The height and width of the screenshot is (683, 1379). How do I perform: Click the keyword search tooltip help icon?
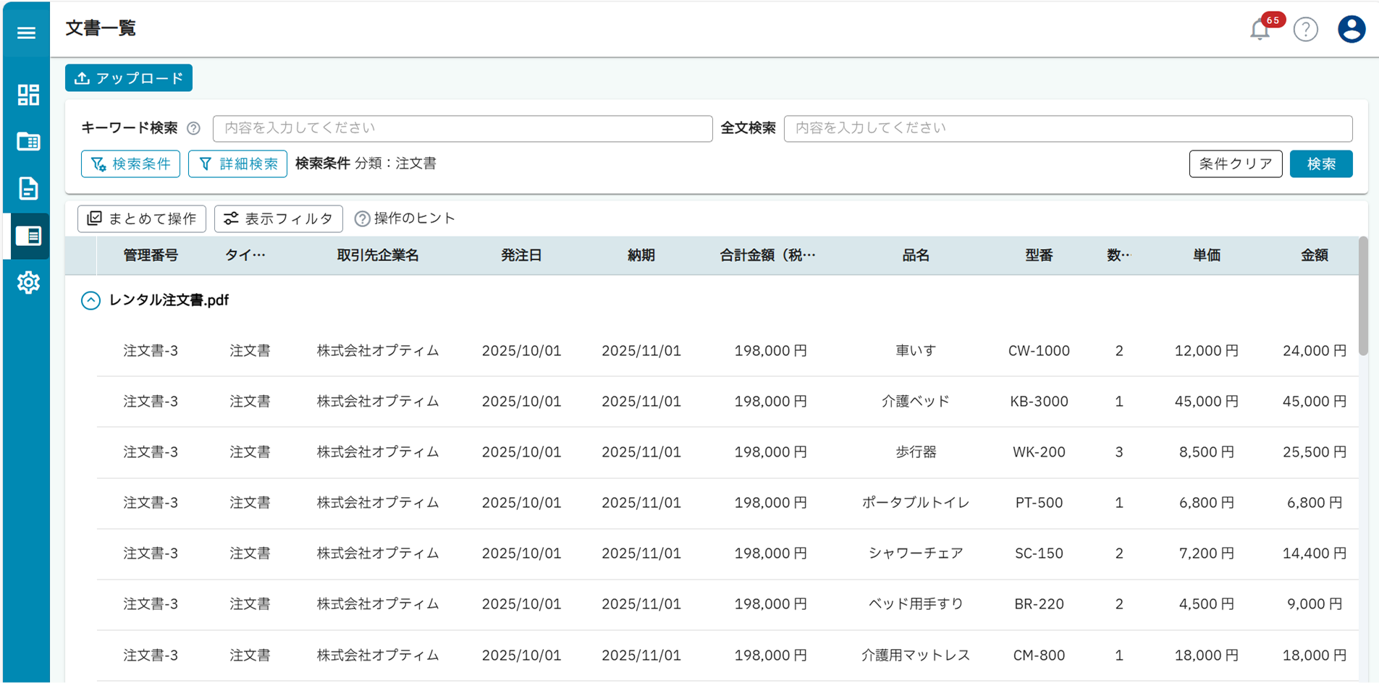(193, 128)
